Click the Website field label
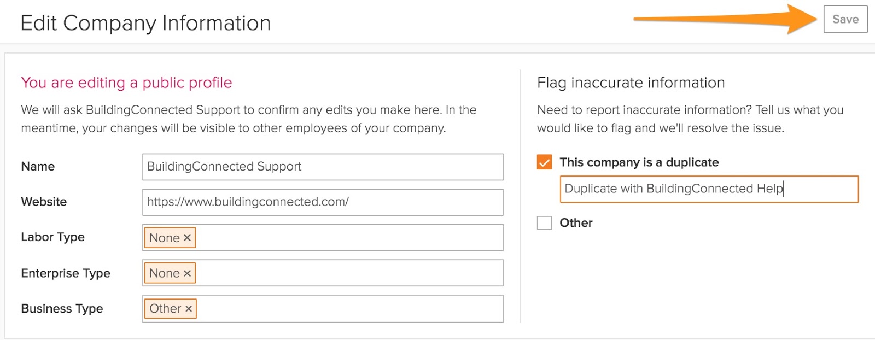Viewport: 875px width, 340px height. [44, 202]
